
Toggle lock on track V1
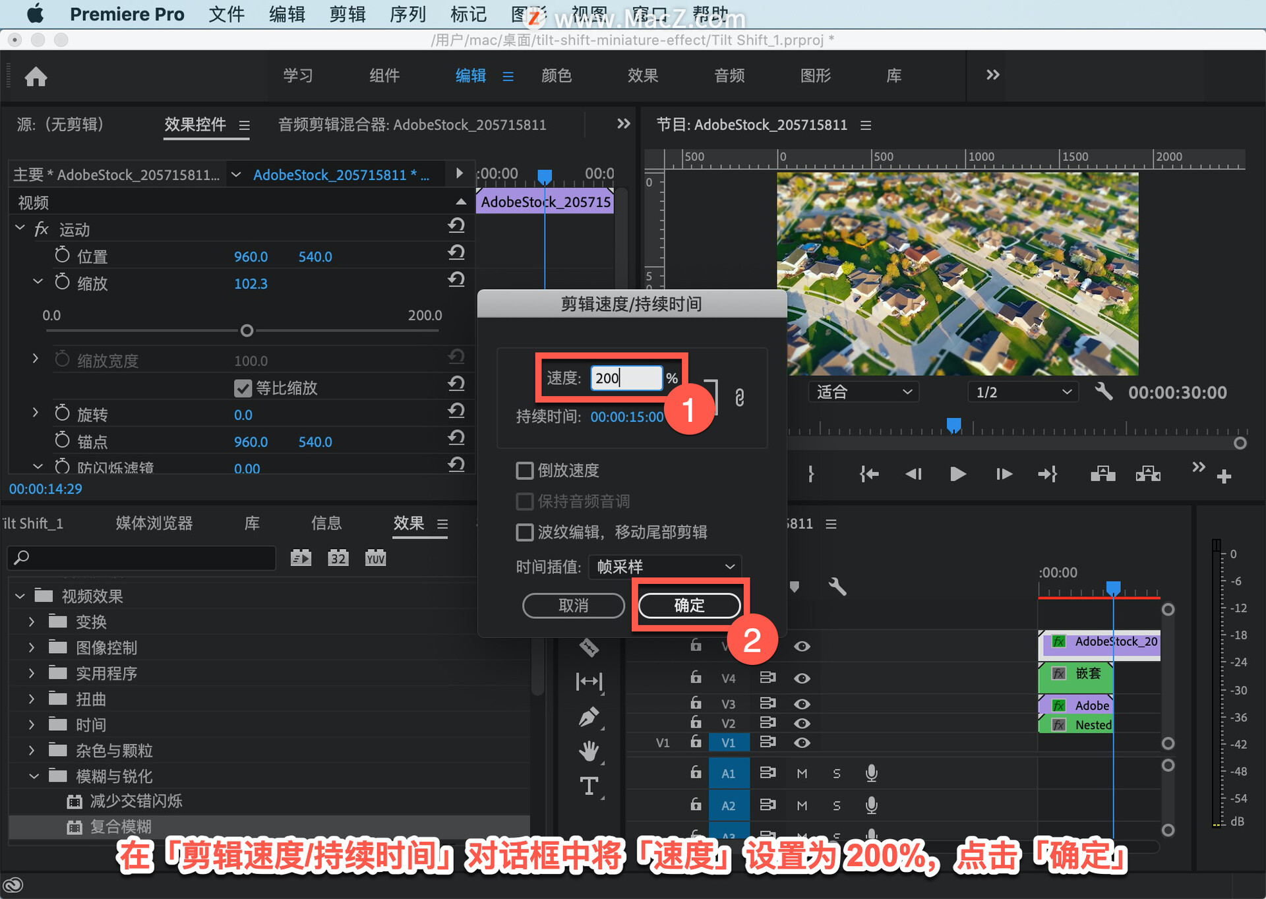[x=696, y=741]
